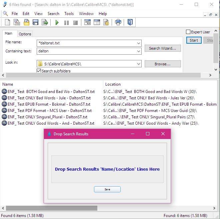The image size is (220, 219).
Task: Restore the inner search document window
Action: 210,15
